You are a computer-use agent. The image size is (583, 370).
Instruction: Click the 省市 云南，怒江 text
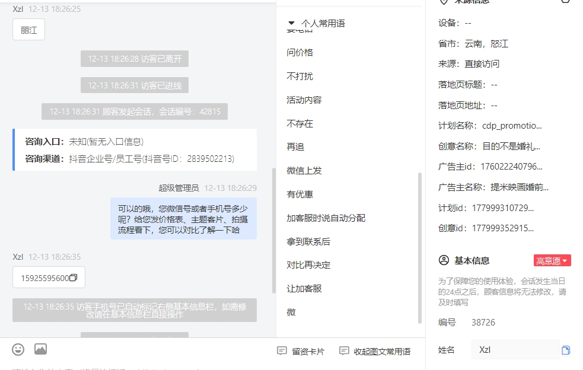pos(473,44)
